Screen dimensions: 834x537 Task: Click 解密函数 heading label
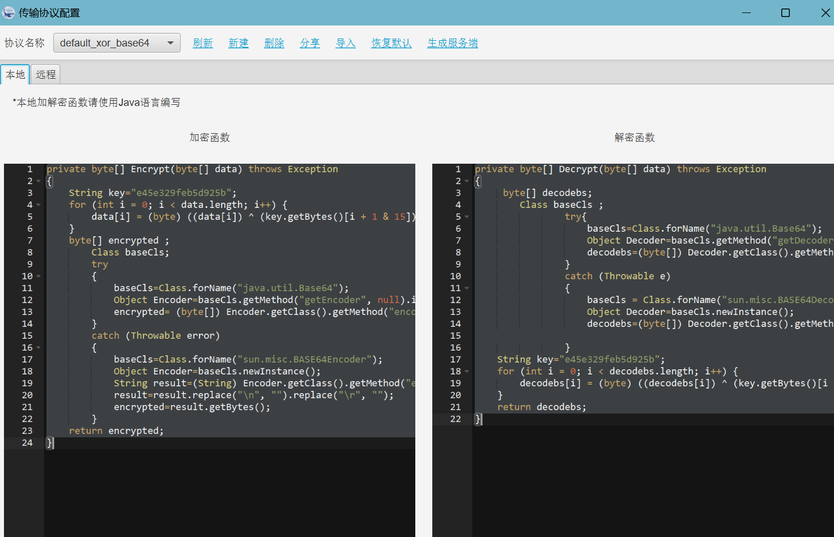tap(635, 138)
